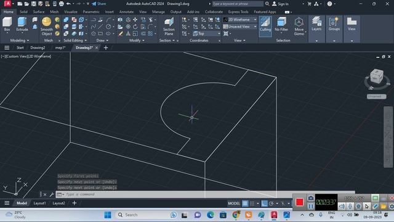394x222 pixels.
Task: Toggle grid display in status bar
Action: coord(245,203)
